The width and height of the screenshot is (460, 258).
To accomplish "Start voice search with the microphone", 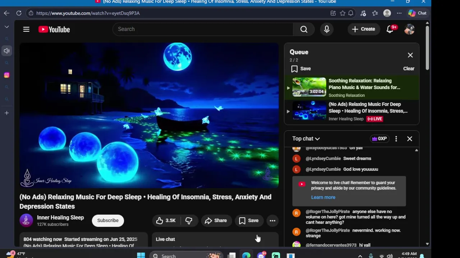I will tap(327, 29).
